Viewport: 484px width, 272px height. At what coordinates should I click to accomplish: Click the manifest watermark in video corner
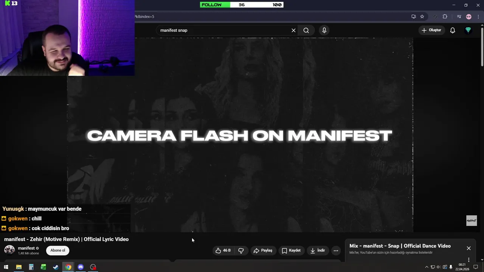pyautogui.click(x=472, y=221)
